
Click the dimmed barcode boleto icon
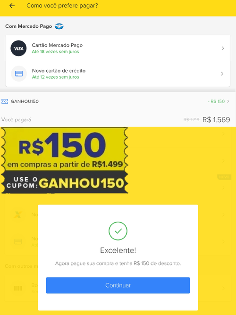coord(18,288)
